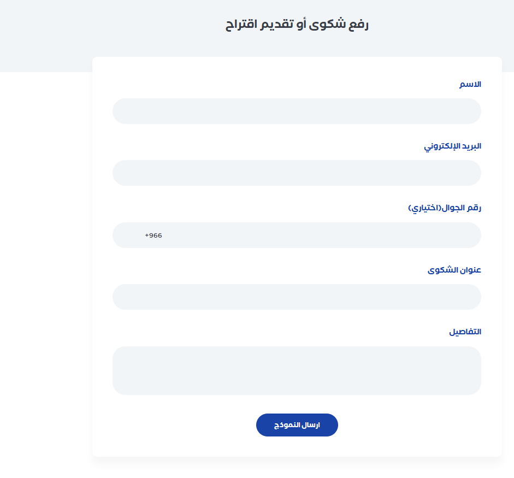Click inside the التفاصيل details text area
Viewport: 514px width, 478px height.
[297, 370]
